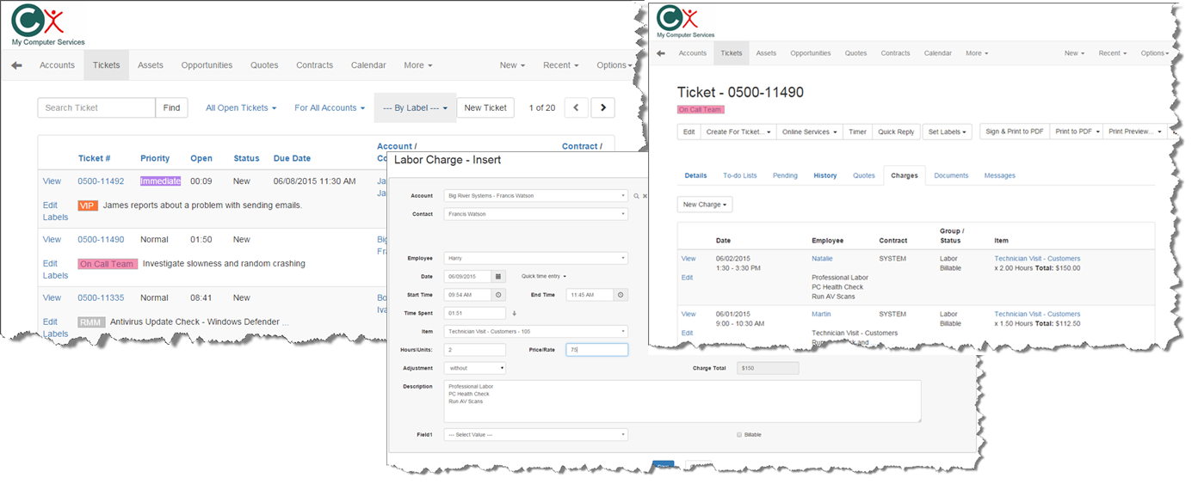Screen dimensions: 1198x484
Task: Click the clock icon next to End Time
Action: click(x=621, y=295)
